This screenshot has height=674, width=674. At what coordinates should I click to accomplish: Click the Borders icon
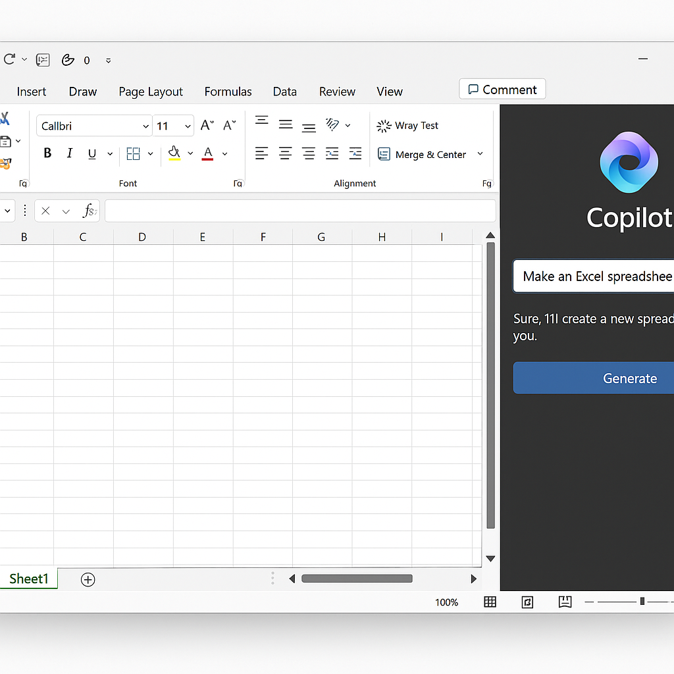point(133,153)
